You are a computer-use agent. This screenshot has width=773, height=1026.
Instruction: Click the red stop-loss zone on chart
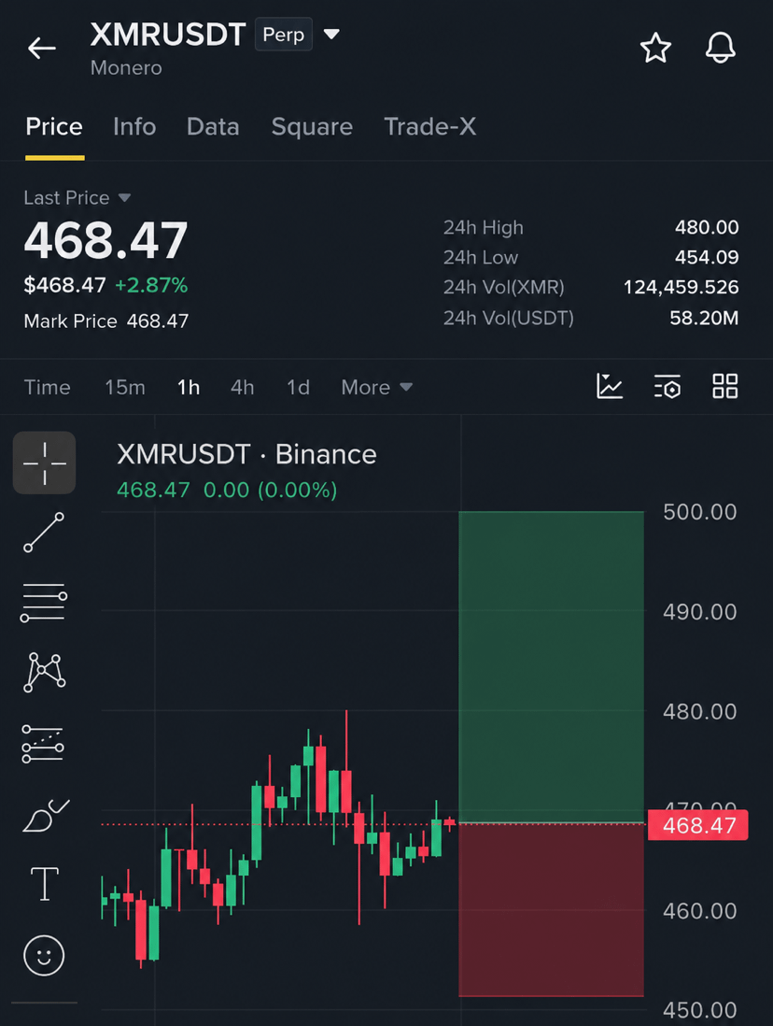point(552,909)
